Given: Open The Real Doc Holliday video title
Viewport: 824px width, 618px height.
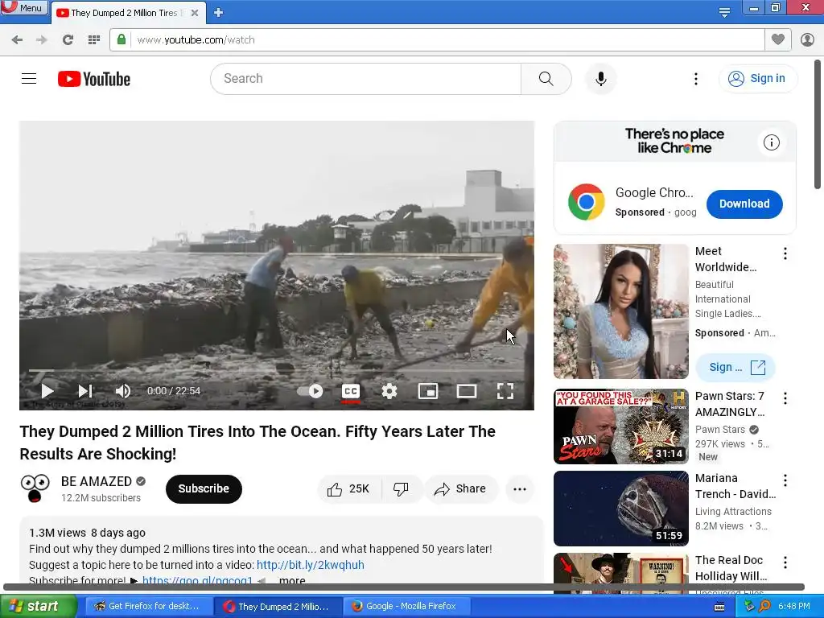Looking at the screenshot, I should [731, 568].
